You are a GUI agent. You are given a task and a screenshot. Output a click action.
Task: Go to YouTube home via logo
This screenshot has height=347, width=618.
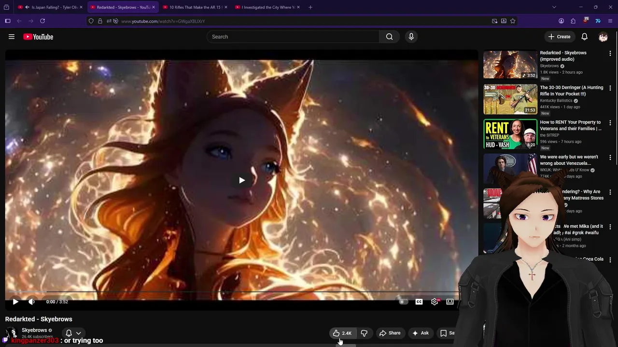38,37
